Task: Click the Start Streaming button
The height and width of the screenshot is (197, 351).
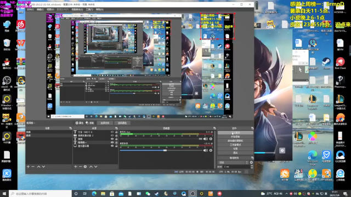Action: point(235,132)
